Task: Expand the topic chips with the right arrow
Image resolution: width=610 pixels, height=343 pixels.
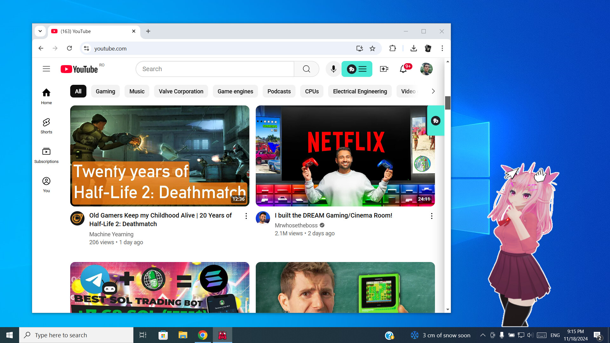Action: click(433, 91)
